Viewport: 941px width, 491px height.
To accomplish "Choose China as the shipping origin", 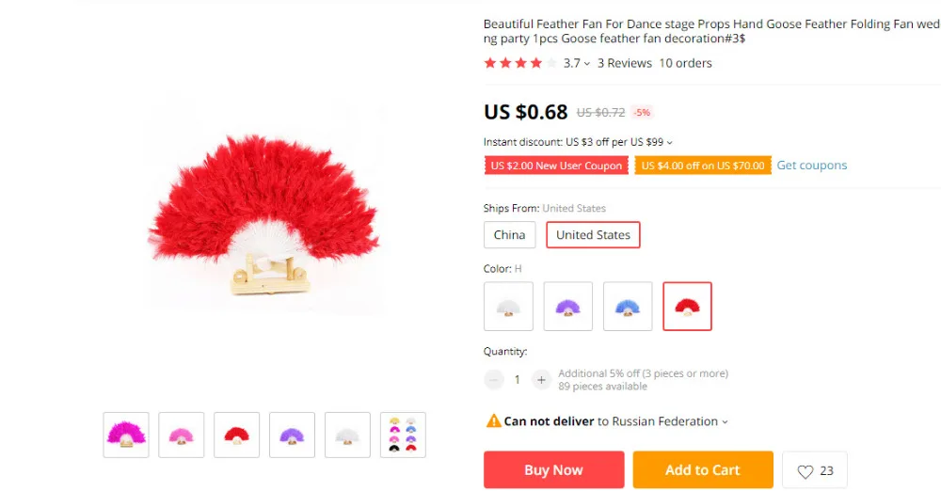I will pyautogui.click(x=509, y=235).
